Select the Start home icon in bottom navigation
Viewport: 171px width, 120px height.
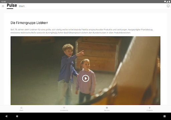tap(21, 108)
